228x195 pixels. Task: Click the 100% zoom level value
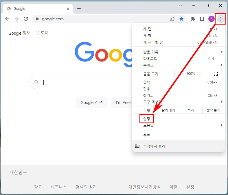191,74
